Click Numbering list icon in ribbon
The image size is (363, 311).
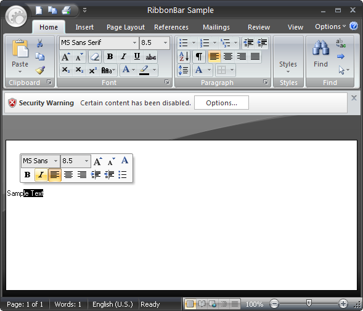[x=205, y=43]
